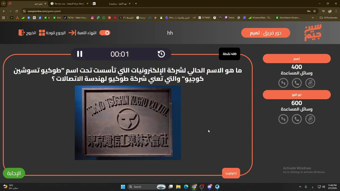
Task: Select the ابو اللوز team name pill
Action: click(297, 95)
